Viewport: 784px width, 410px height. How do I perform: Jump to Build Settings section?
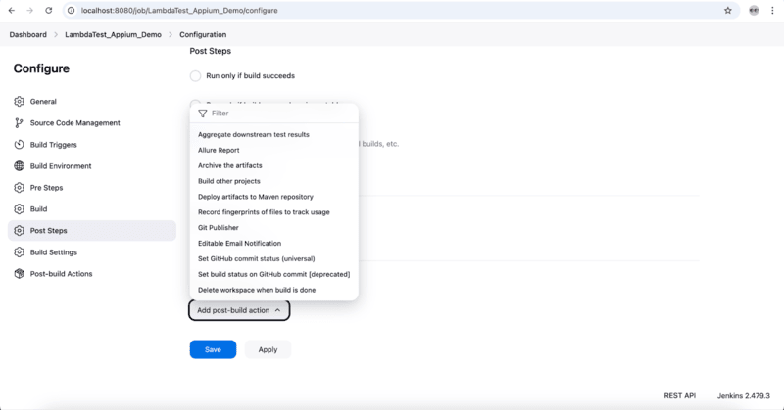coord(92,252)
